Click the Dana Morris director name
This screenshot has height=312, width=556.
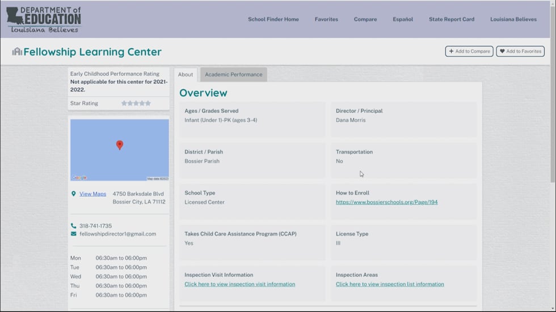[x=351, y=120]
